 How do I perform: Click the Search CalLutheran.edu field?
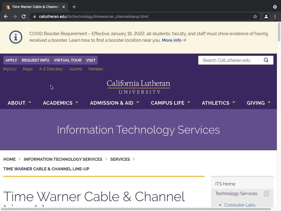click(231, 60)
